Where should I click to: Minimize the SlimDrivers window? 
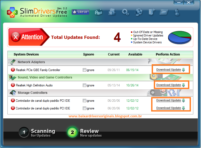pyautogui.click(x=179, y=2)
